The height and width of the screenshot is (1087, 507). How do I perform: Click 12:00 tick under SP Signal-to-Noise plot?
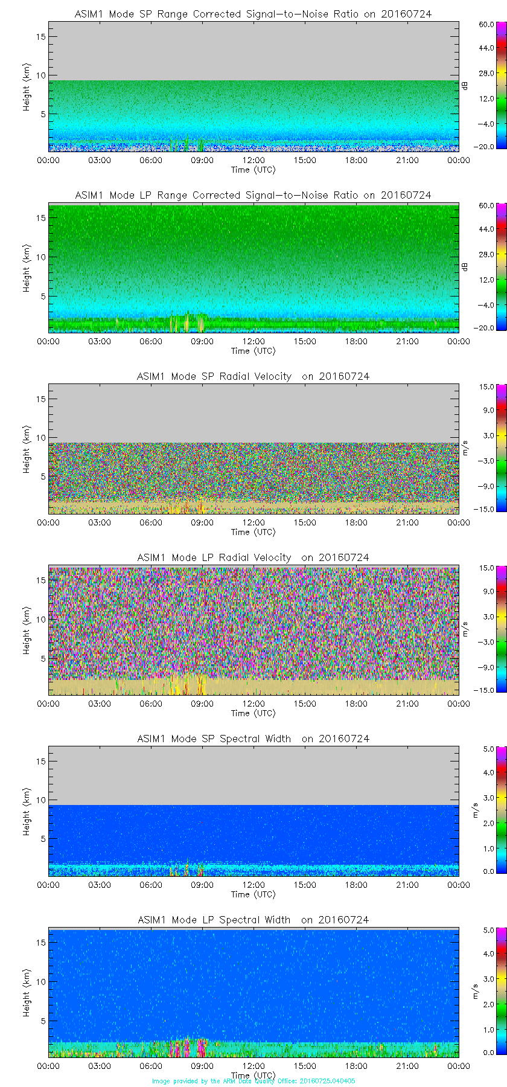coord(253,160)
